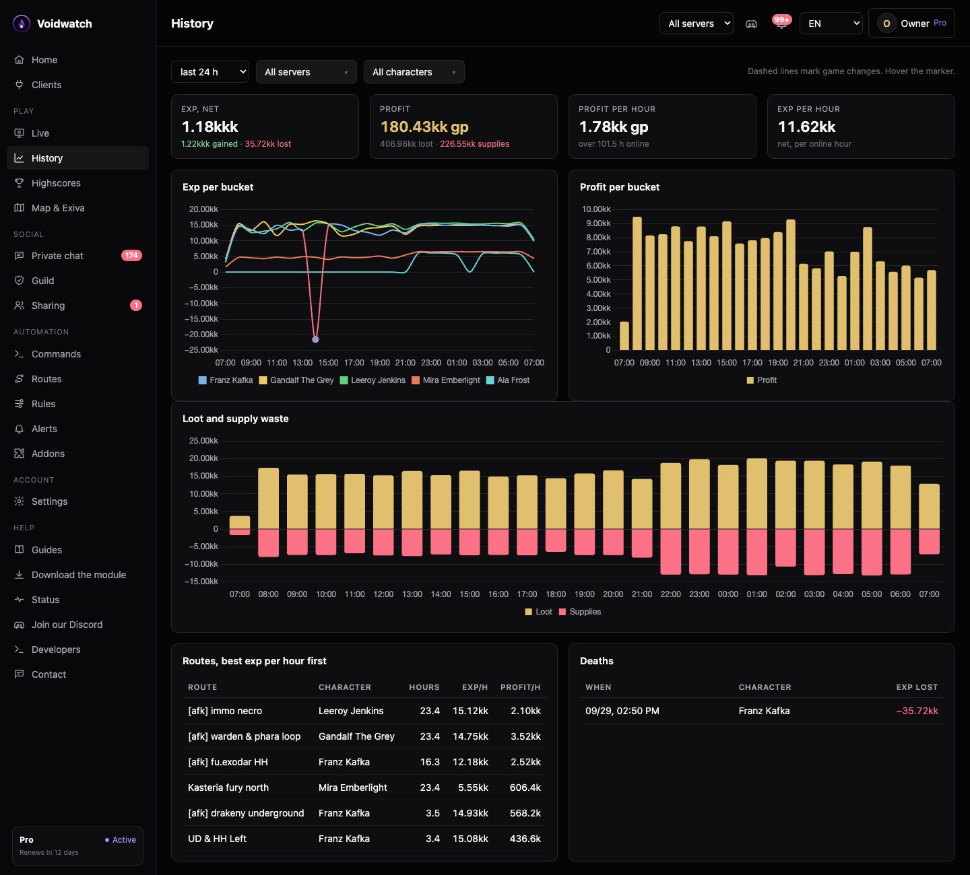
Task: Click the Pro plan Active card
Action: coord(77,846)
